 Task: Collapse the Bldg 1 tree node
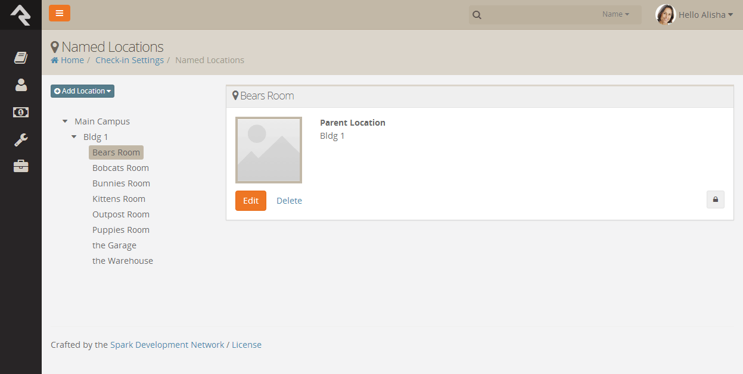[74, 137]
